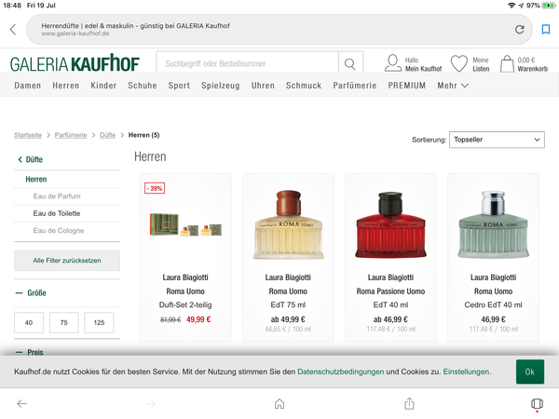
Task: Open Roma Uomo Duft-Set product image
Action: (x=185, y=225)
